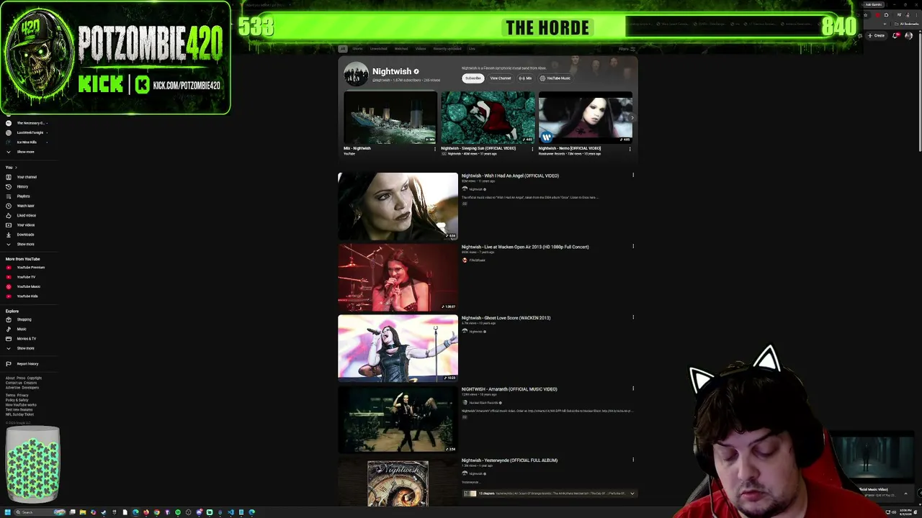This screenshot has width=922, height=518.
Task: Open more options for Sleeping Sun video
Action: point(532,149)
